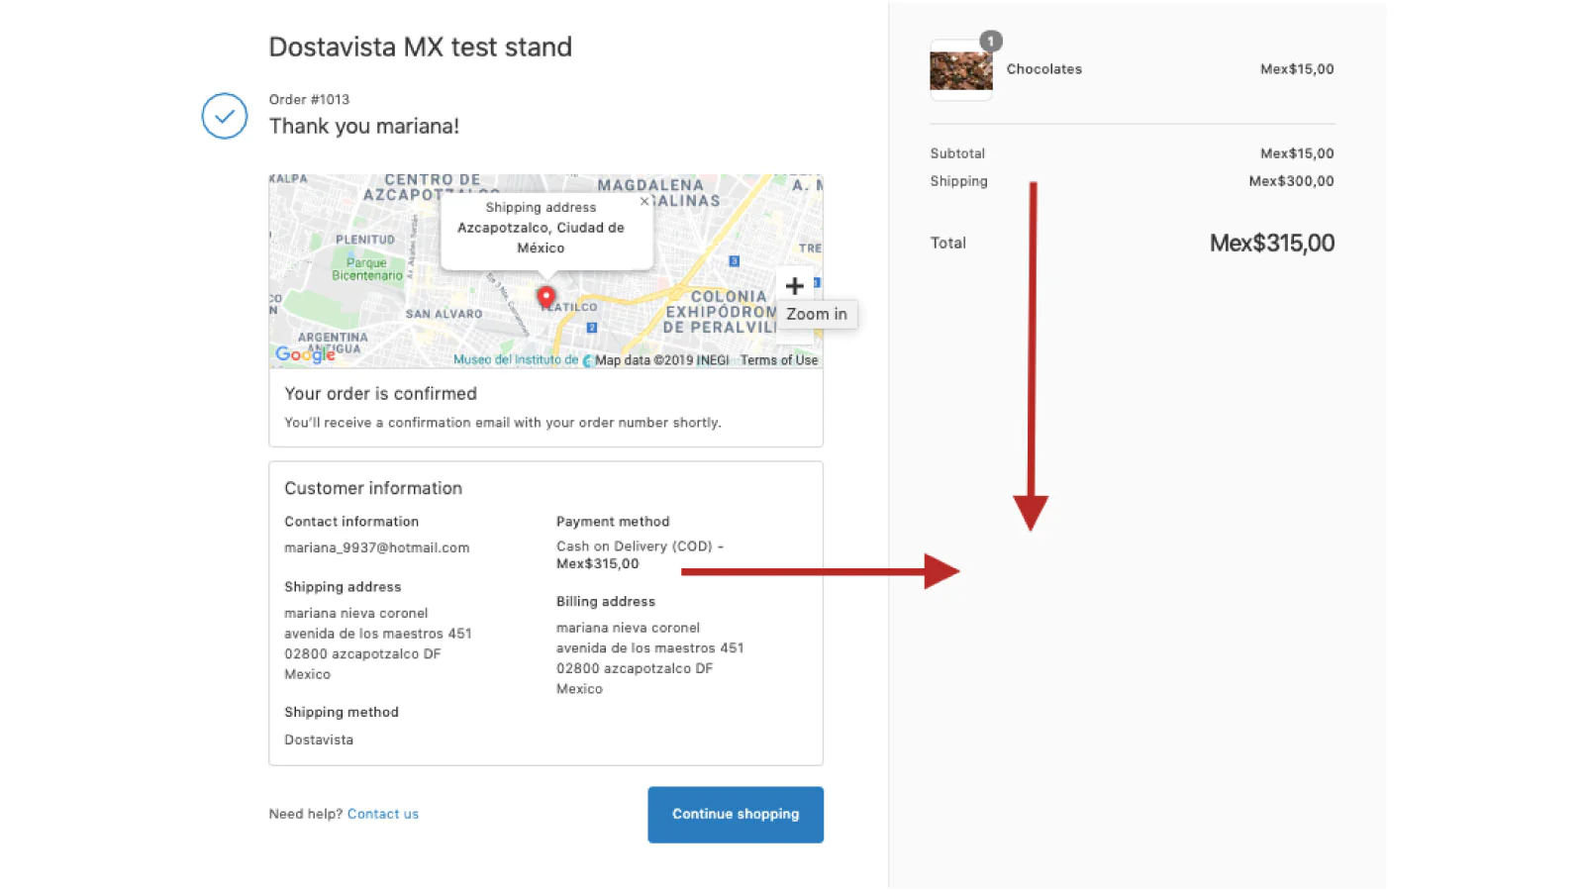Click 'Your order is confirmed' heading

point(381,394)
